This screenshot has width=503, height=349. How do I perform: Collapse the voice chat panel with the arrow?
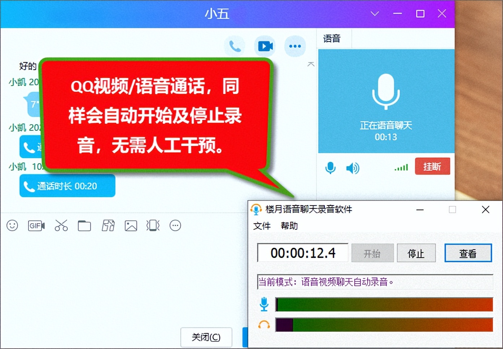pyautogui.click(x=311, y=64)
